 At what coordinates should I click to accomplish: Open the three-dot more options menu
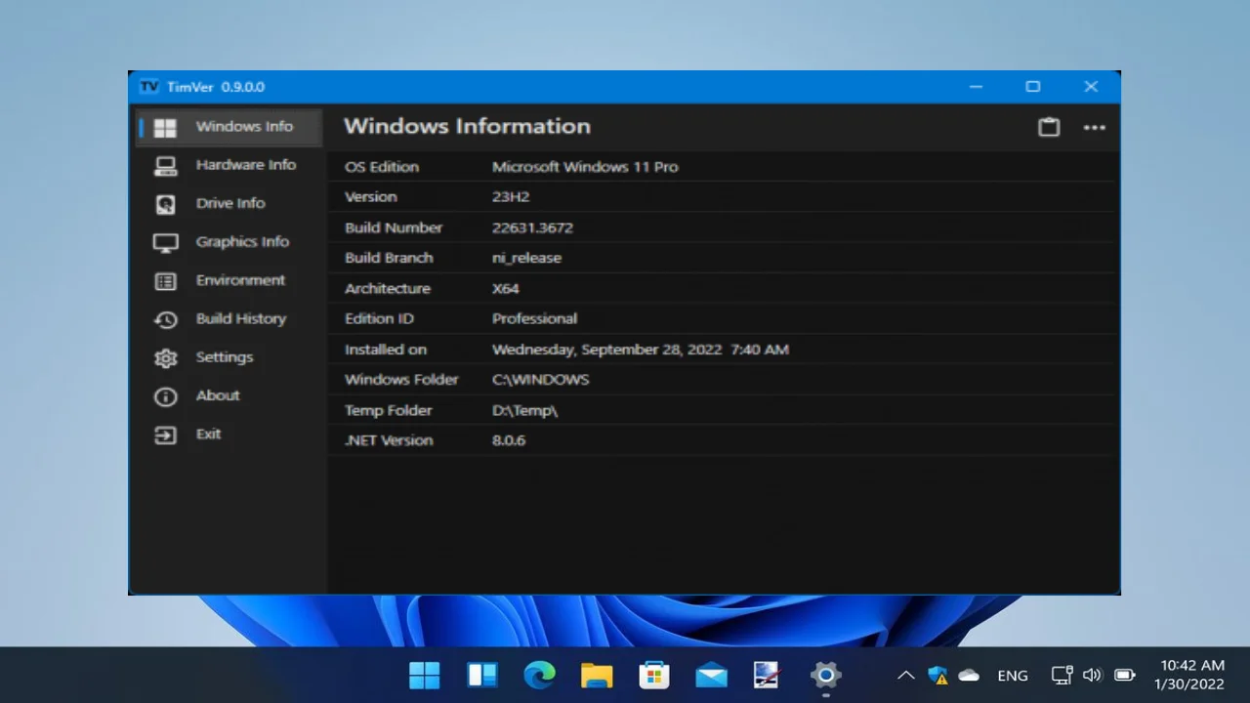click(1094, 127)
